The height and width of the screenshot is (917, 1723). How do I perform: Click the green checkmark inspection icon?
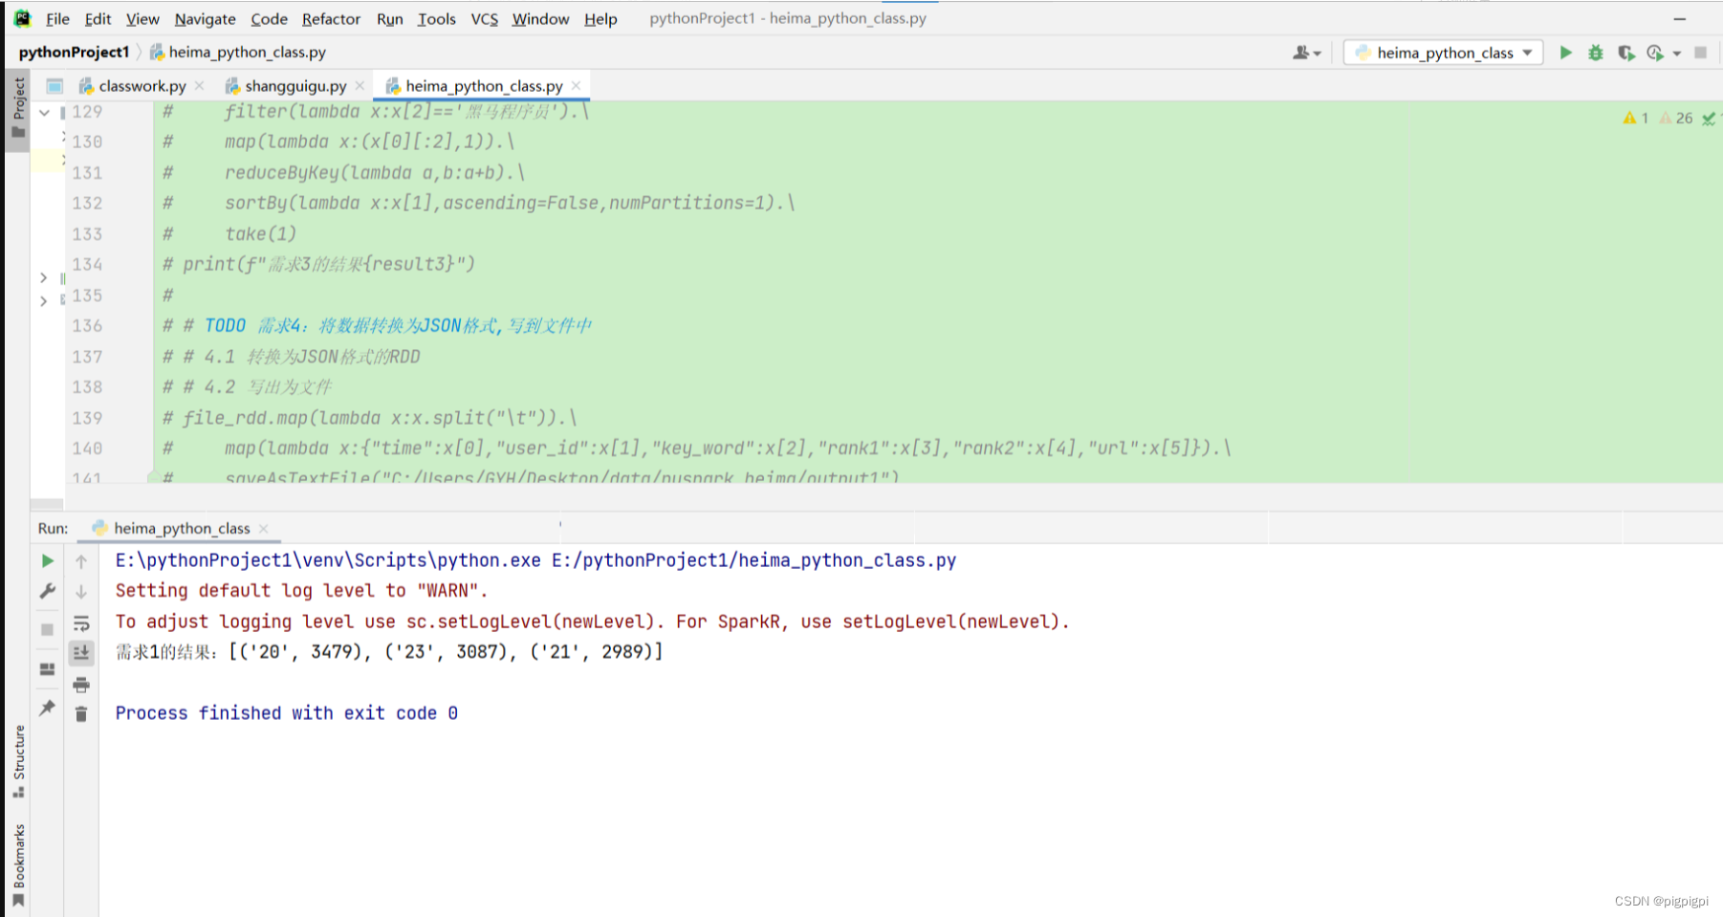point(1708,119)
